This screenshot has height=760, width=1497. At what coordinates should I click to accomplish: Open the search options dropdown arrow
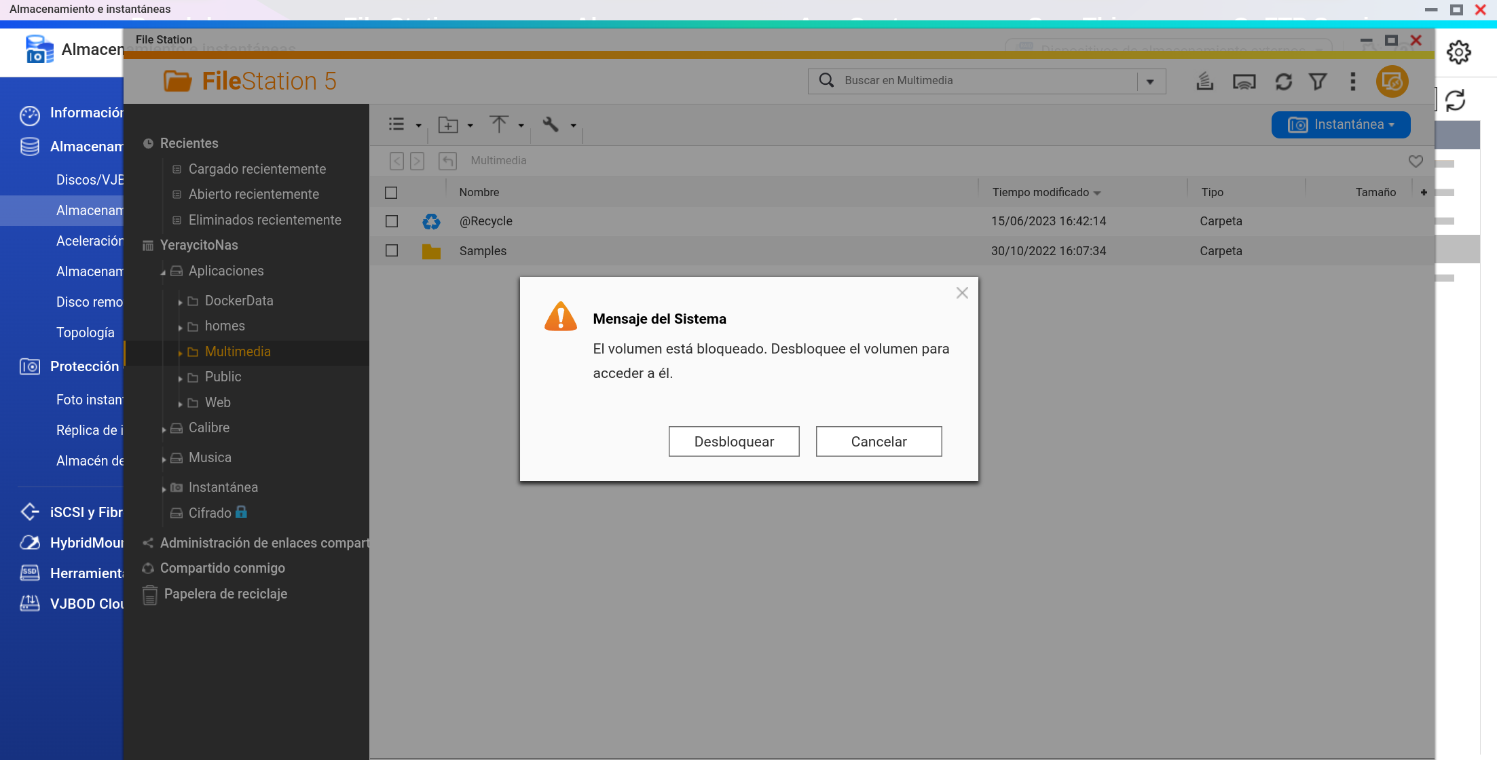tap(1150, 81)
